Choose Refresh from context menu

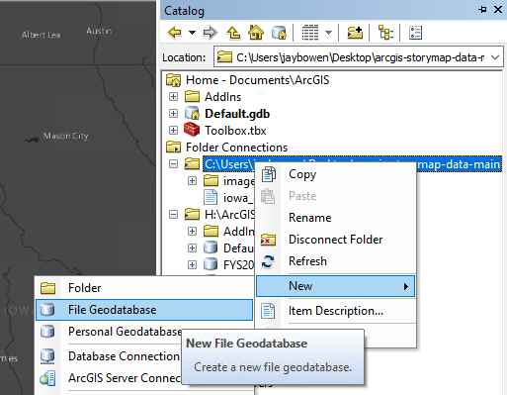click(x=336, y=261)
